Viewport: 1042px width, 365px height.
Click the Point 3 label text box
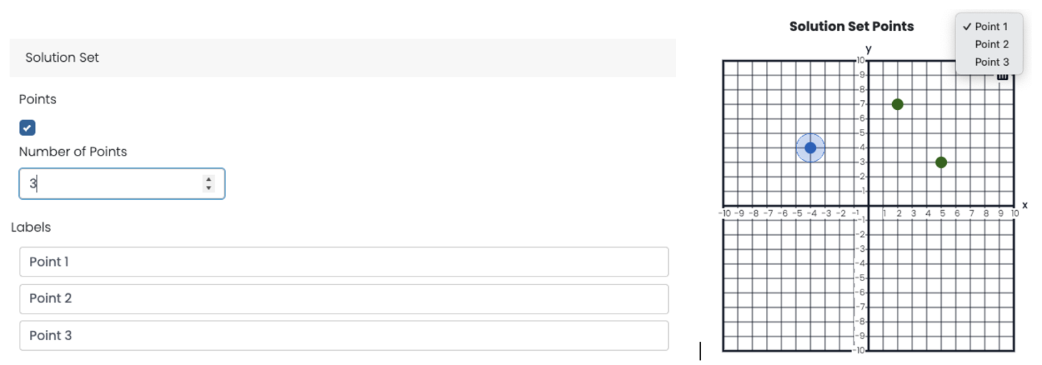[343, 336]
